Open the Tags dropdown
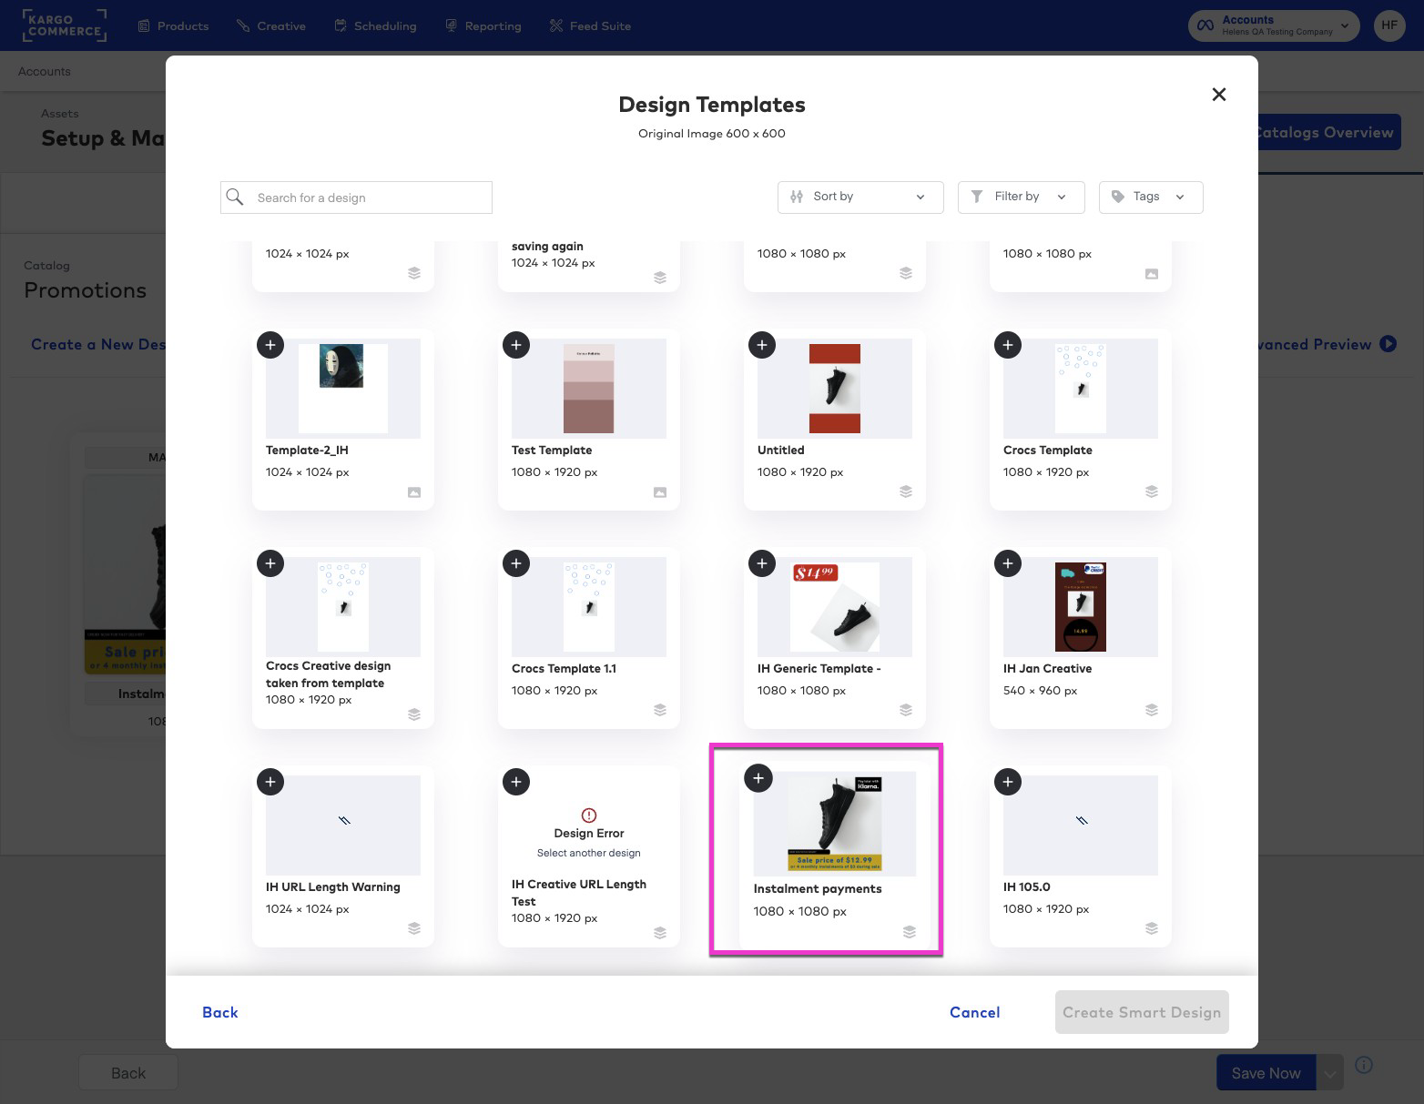Viewport: 1424px width, 1104px height. [x=1150, y=197]
